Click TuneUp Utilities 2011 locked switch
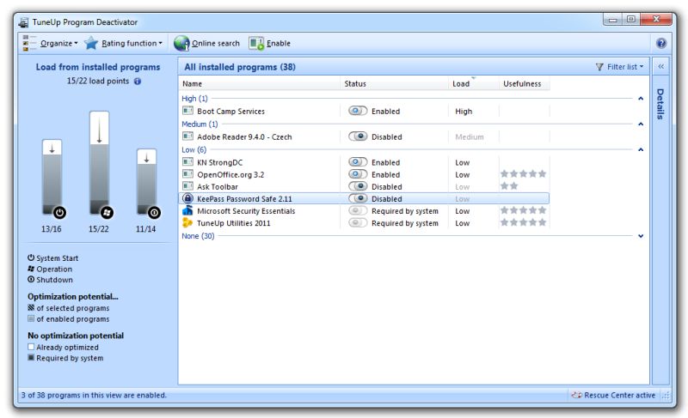Screen dimensions: 688x418 358,223
